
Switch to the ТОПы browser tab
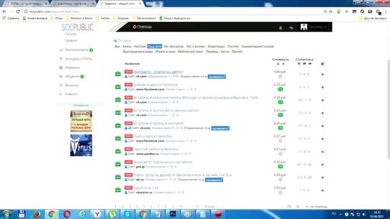coord(26,4)
